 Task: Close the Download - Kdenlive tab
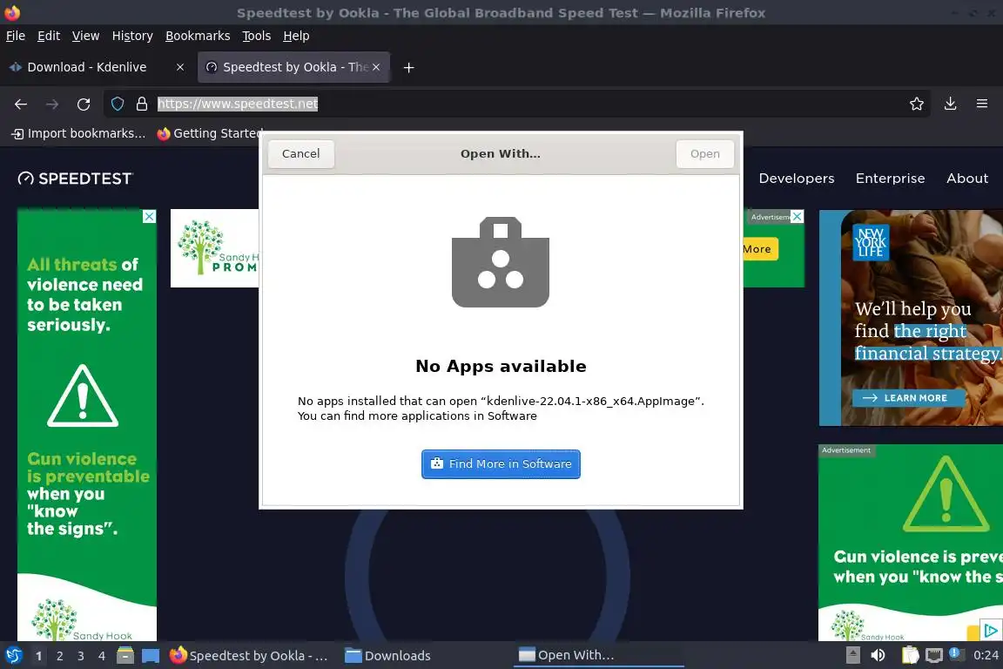tap(180, 67)
